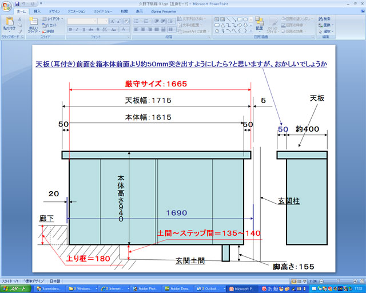Toggle Bold formatting button
The height and width of the screenshot is (293, 366).
click(70, 29)
